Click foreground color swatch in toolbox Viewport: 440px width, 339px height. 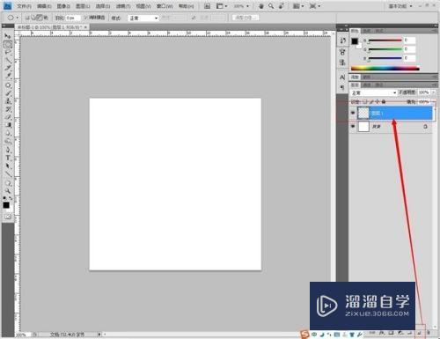click(x=6, y=205)
